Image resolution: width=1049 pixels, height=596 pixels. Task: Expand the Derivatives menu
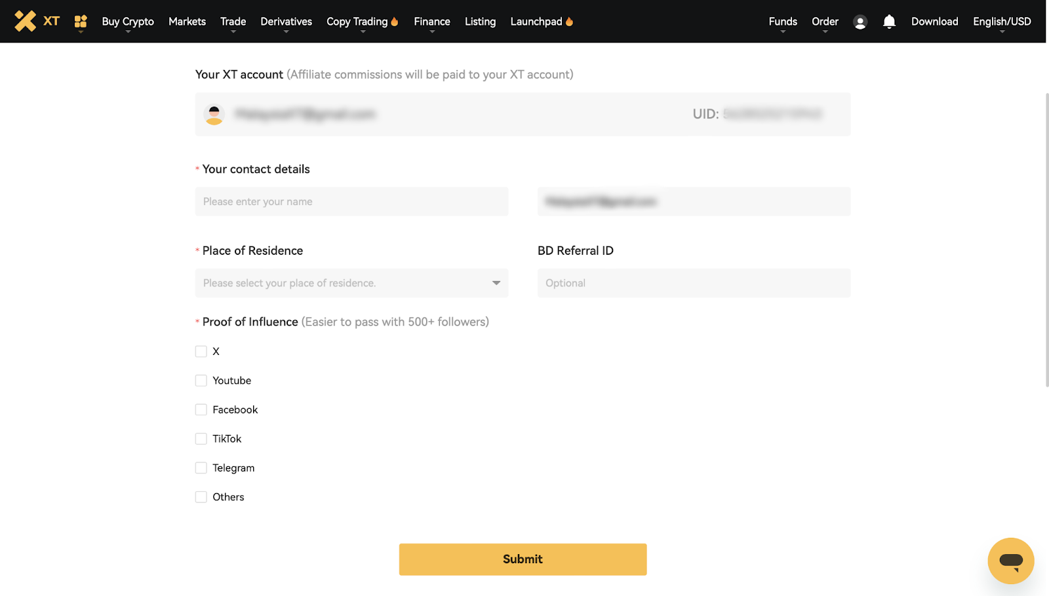click(x=286, y=22)
